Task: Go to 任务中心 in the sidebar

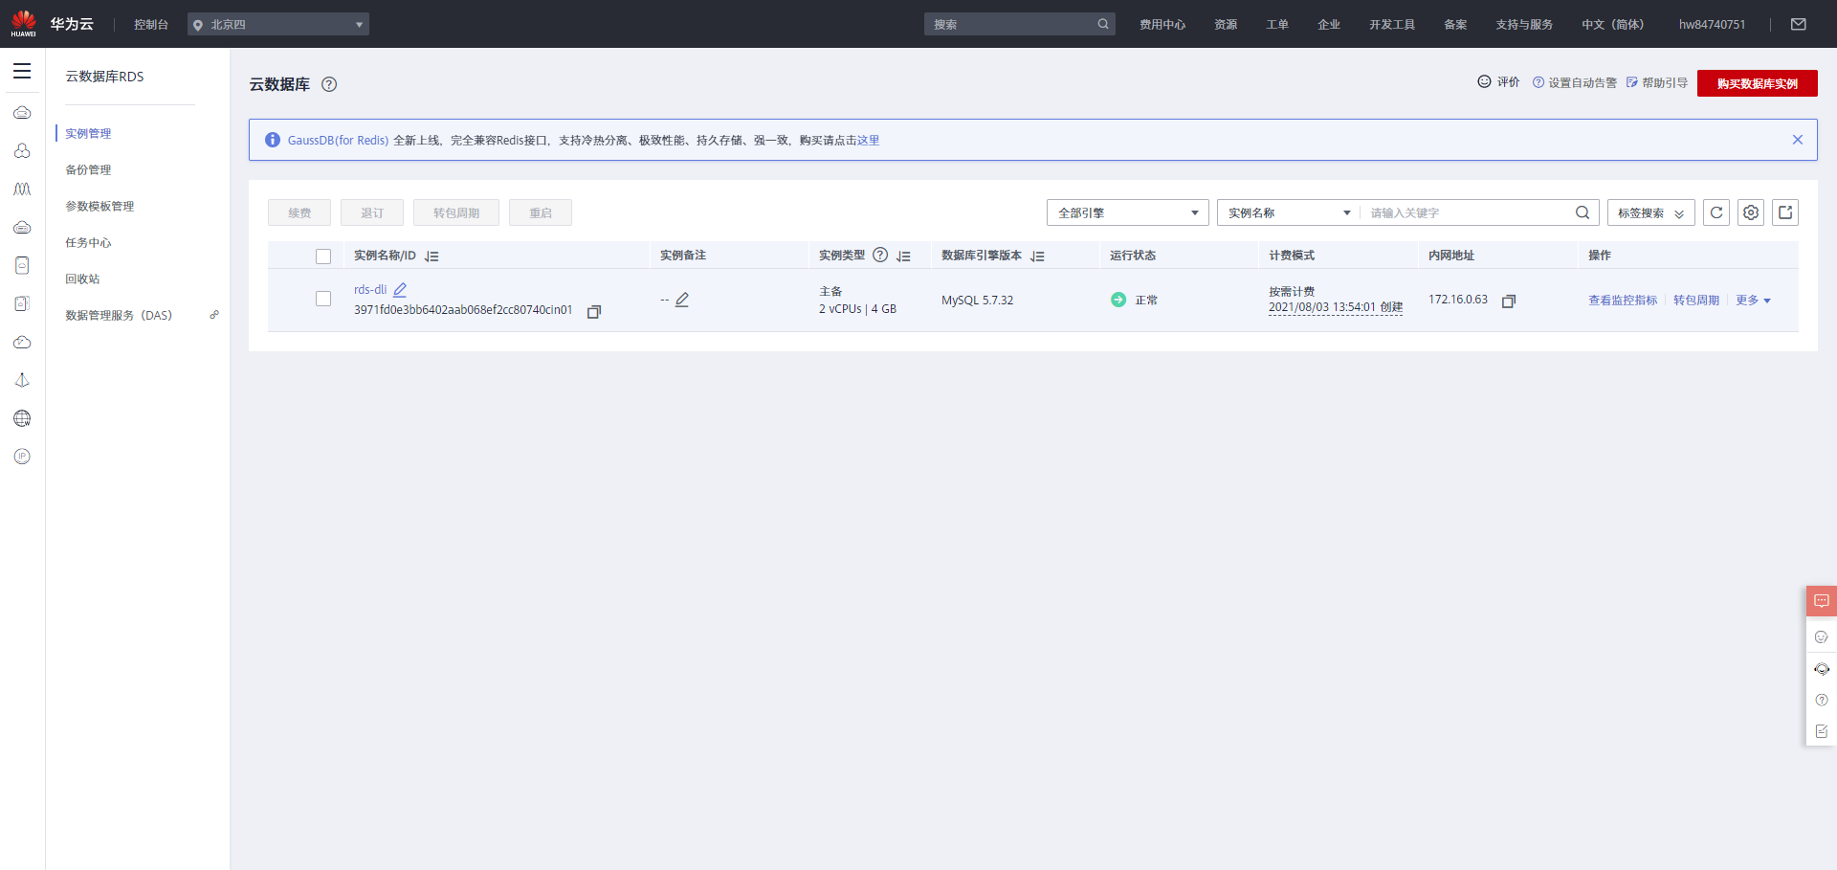Action: tap(88, 243)
